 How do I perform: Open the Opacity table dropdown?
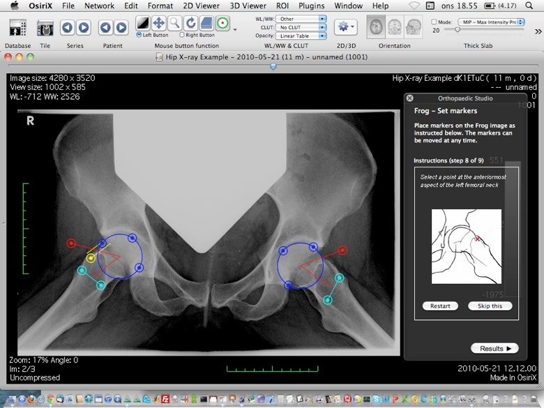point(301,36)
